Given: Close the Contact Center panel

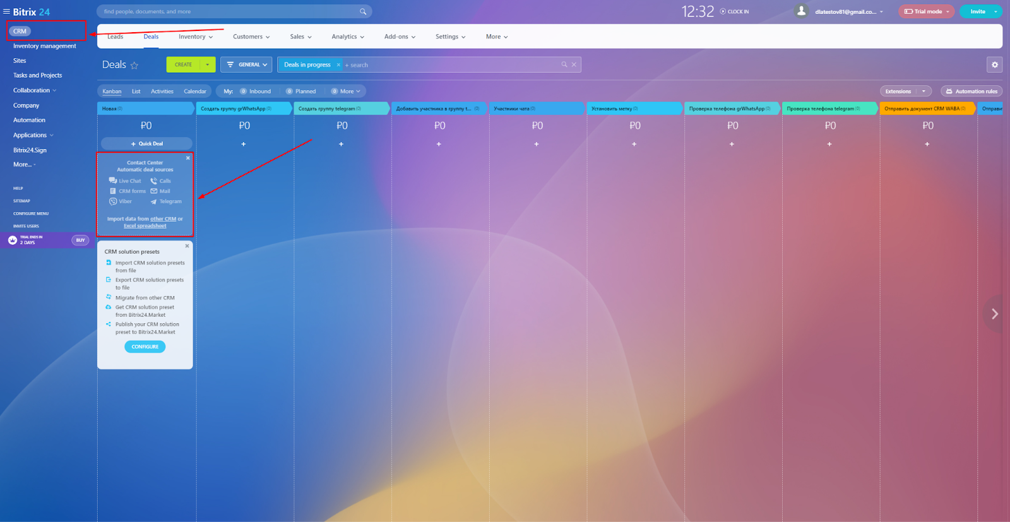Looking at the screenshot, I should click(x=187, y=158).
